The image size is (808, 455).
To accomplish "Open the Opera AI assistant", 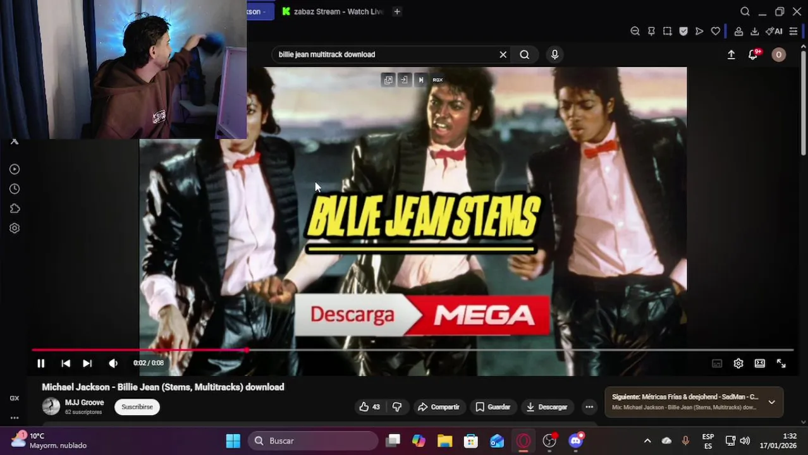I will coord(774,32).
